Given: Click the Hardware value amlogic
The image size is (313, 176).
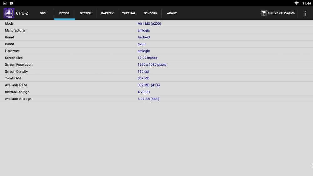Looking at the screenshot, I should [144, 51].
